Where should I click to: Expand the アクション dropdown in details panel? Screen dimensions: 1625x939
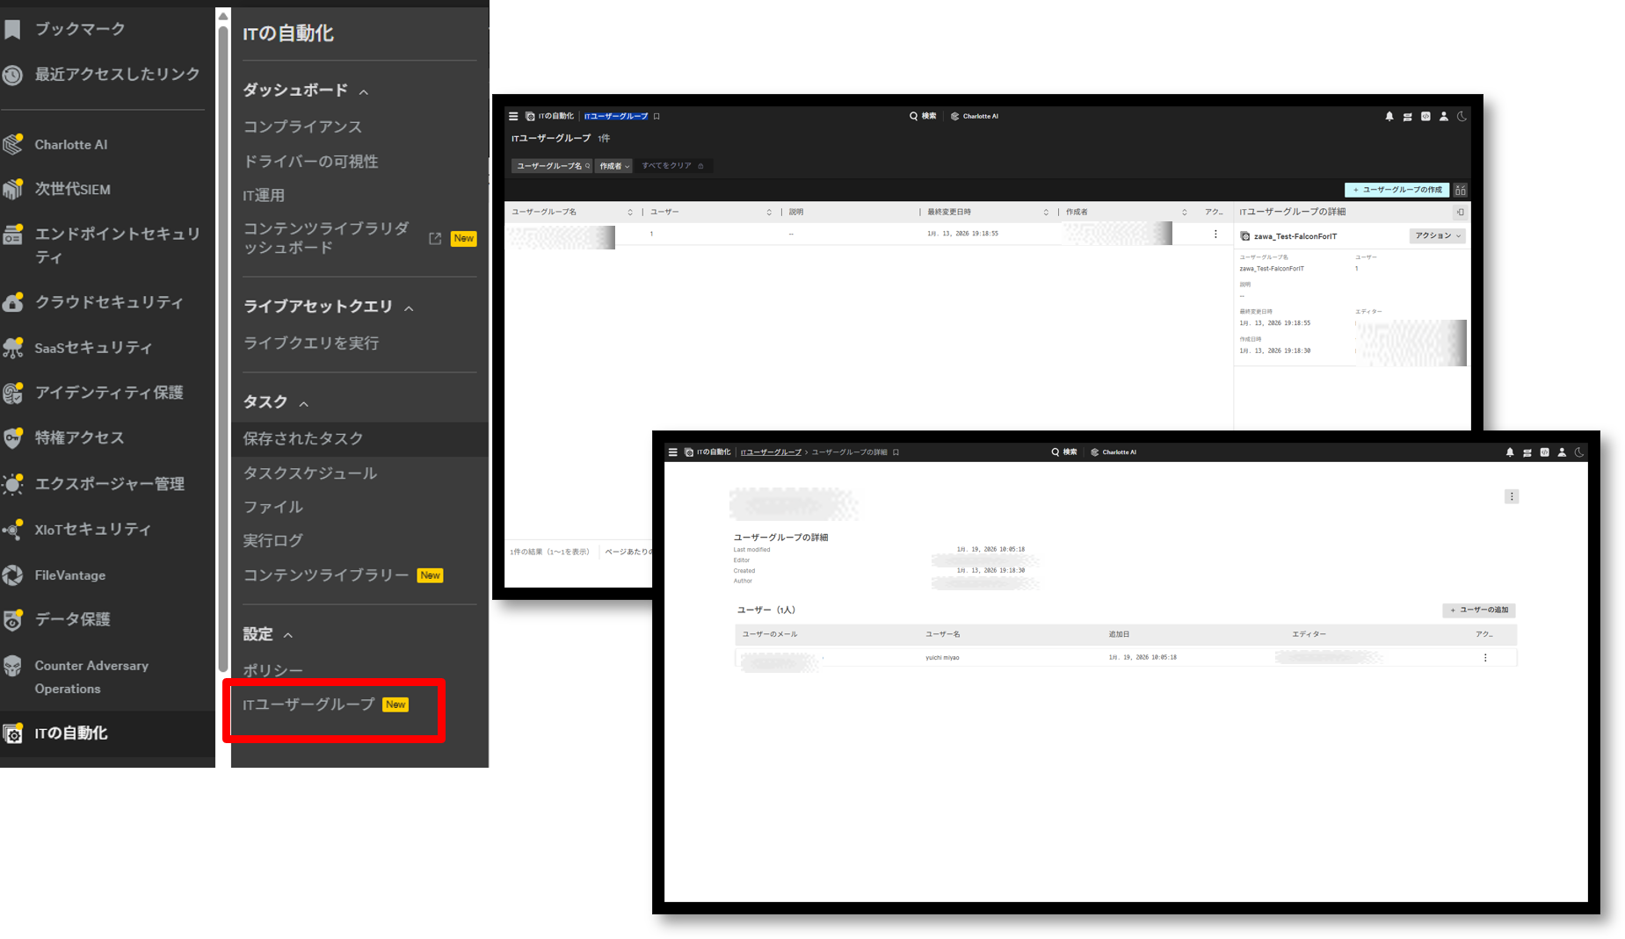(1437, 236)
